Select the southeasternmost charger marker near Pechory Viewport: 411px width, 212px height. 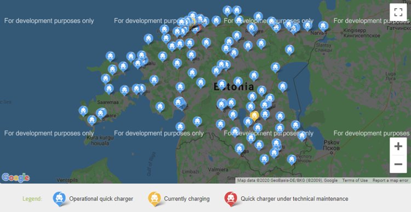pyautogui.click(x=292, y=160)
